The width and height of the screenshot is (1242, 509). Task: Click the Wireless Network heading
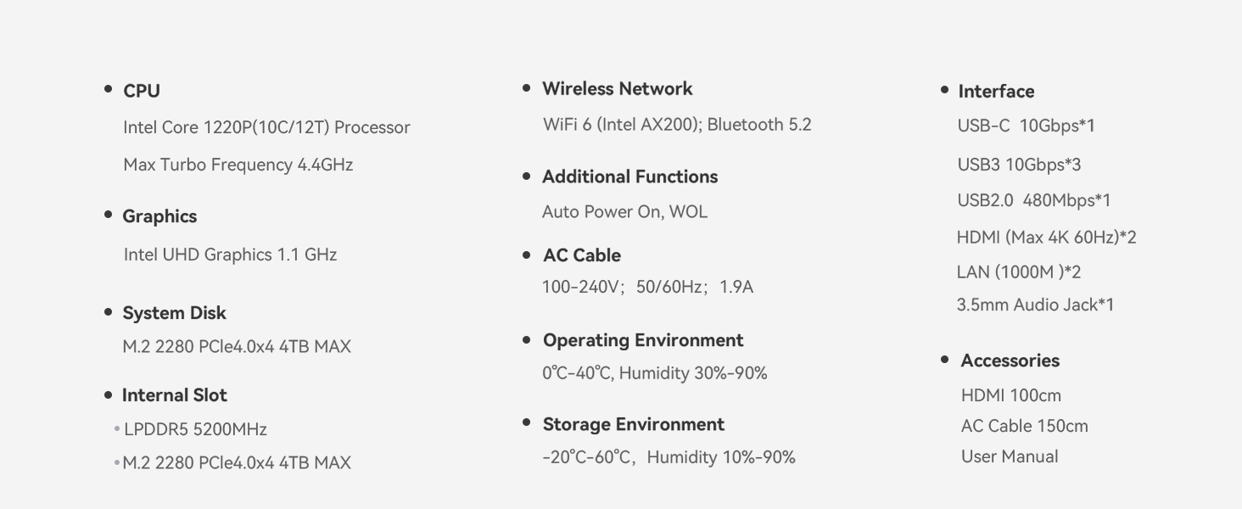click(617, 89)
